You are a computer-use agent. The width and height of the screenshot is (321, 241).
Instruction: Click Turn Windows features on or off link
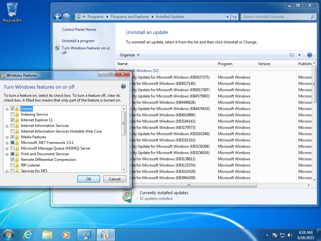point(86,50)
